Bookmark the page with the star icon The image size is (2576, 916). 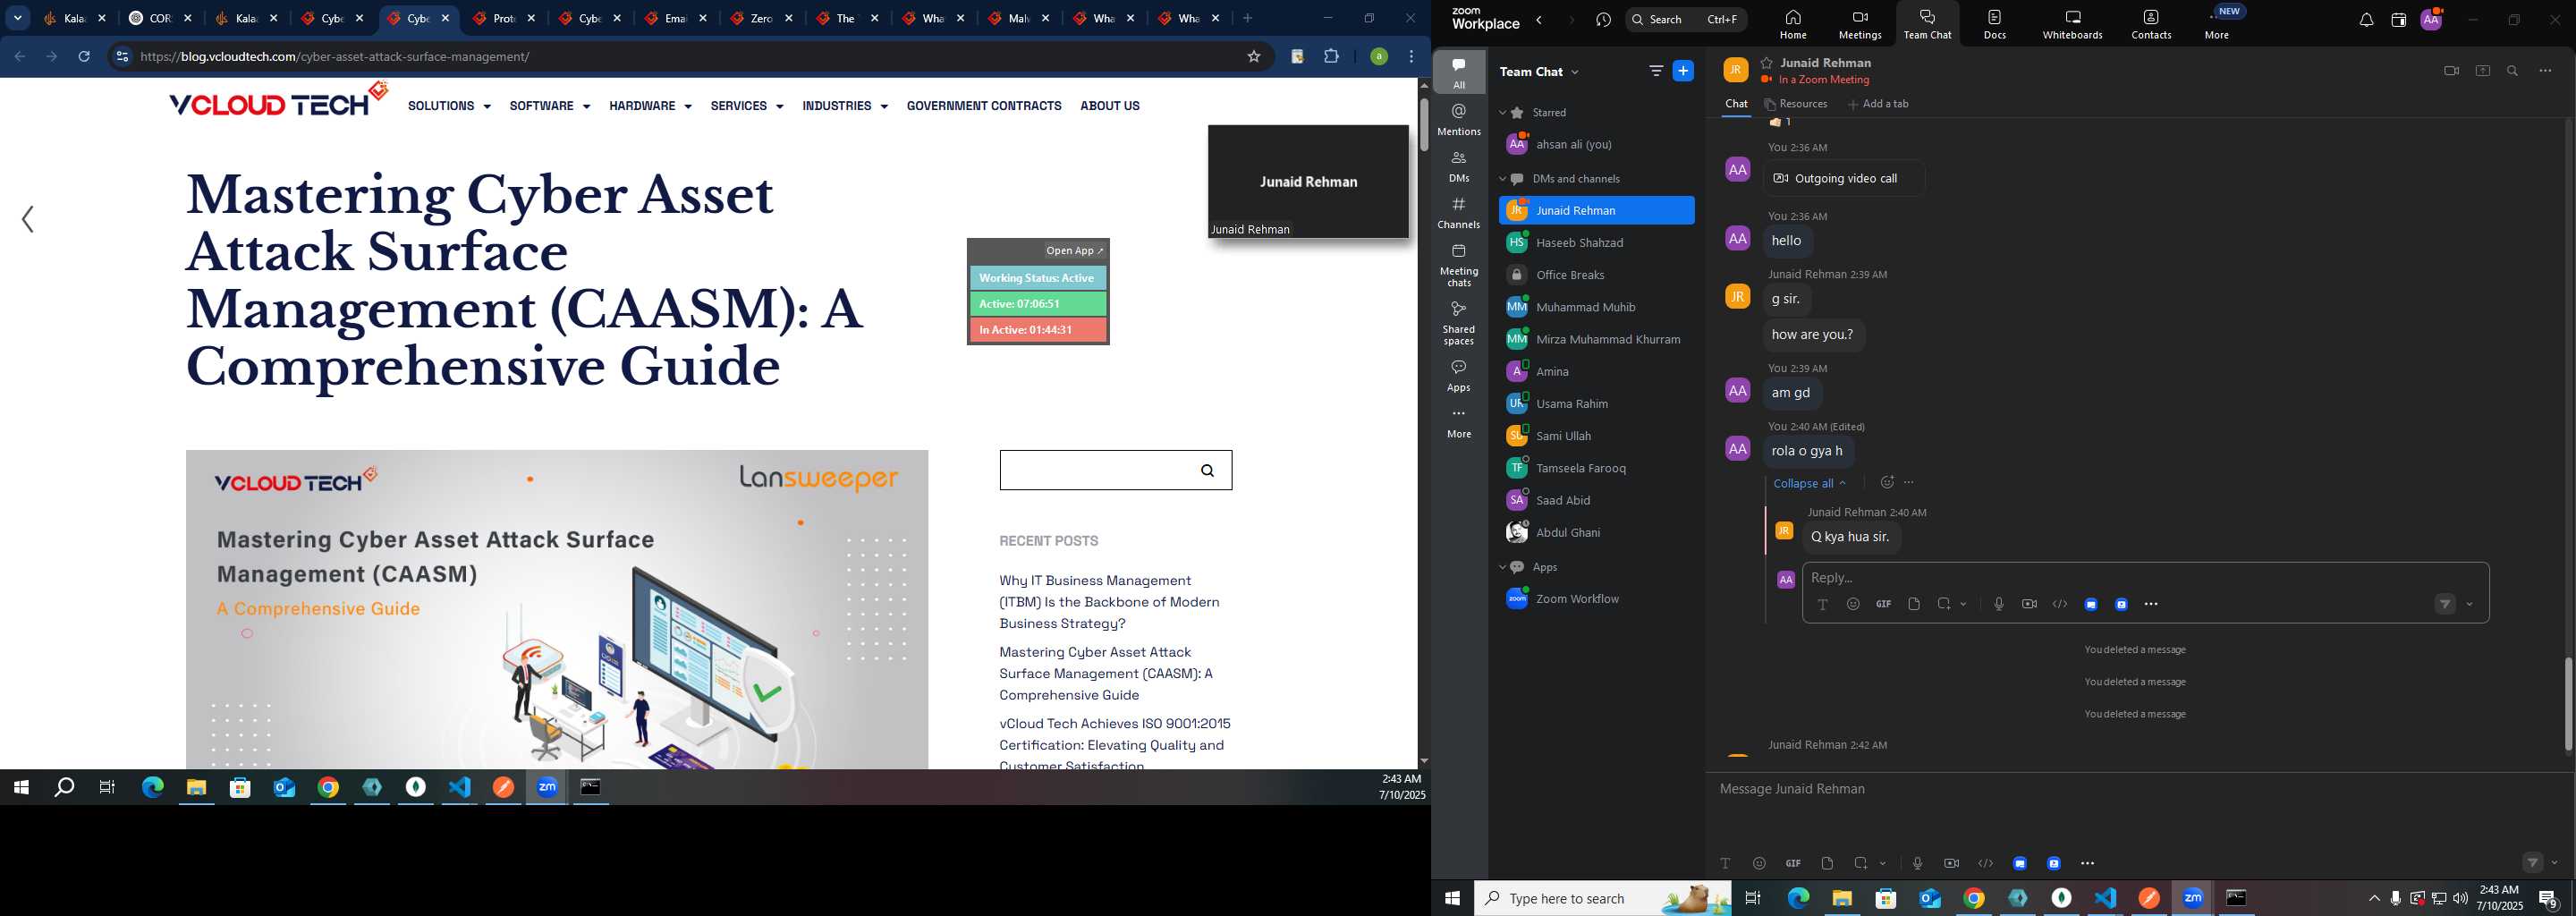tap(1253, 57)
